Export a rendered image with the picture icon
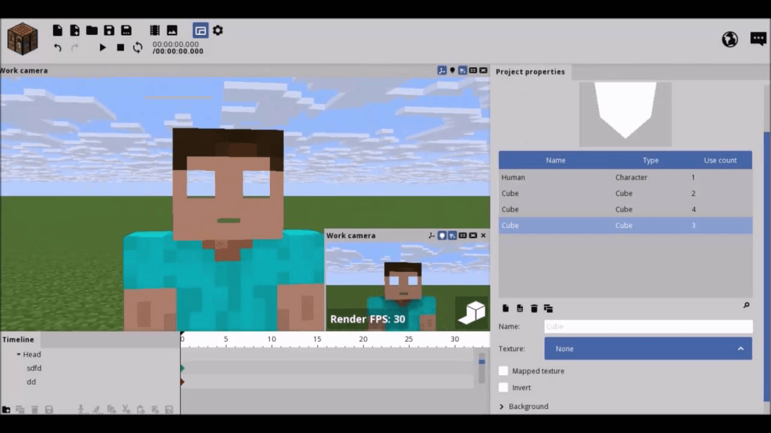 coord(171,30)
